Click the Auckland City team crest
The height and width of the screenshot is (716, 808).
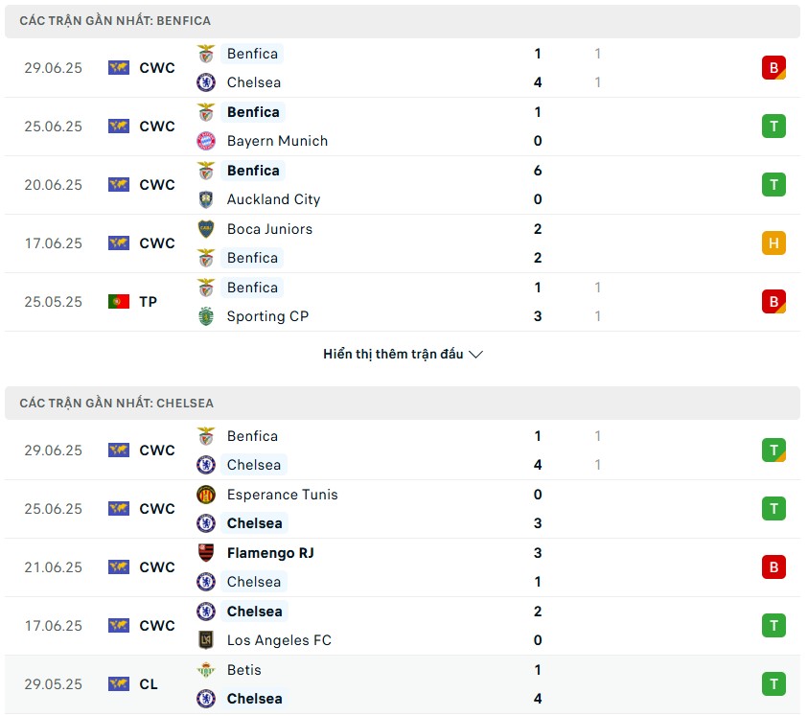206,199
